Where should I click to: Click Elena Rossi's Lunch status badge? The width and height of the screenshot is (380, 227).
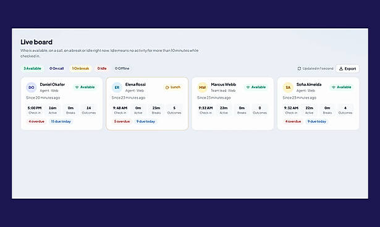(173, 87)
